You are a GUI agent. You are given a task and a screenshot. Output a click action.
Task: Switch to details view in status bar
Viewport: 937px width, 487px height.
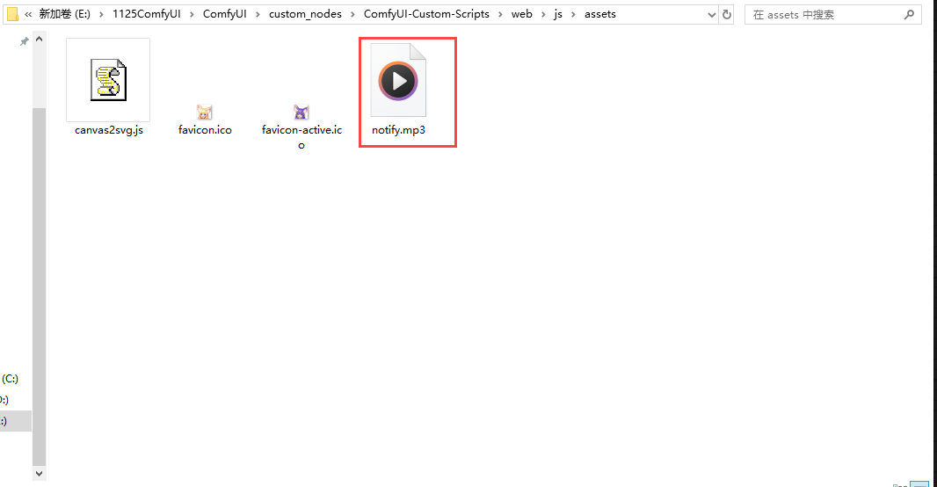coord(902,483)
